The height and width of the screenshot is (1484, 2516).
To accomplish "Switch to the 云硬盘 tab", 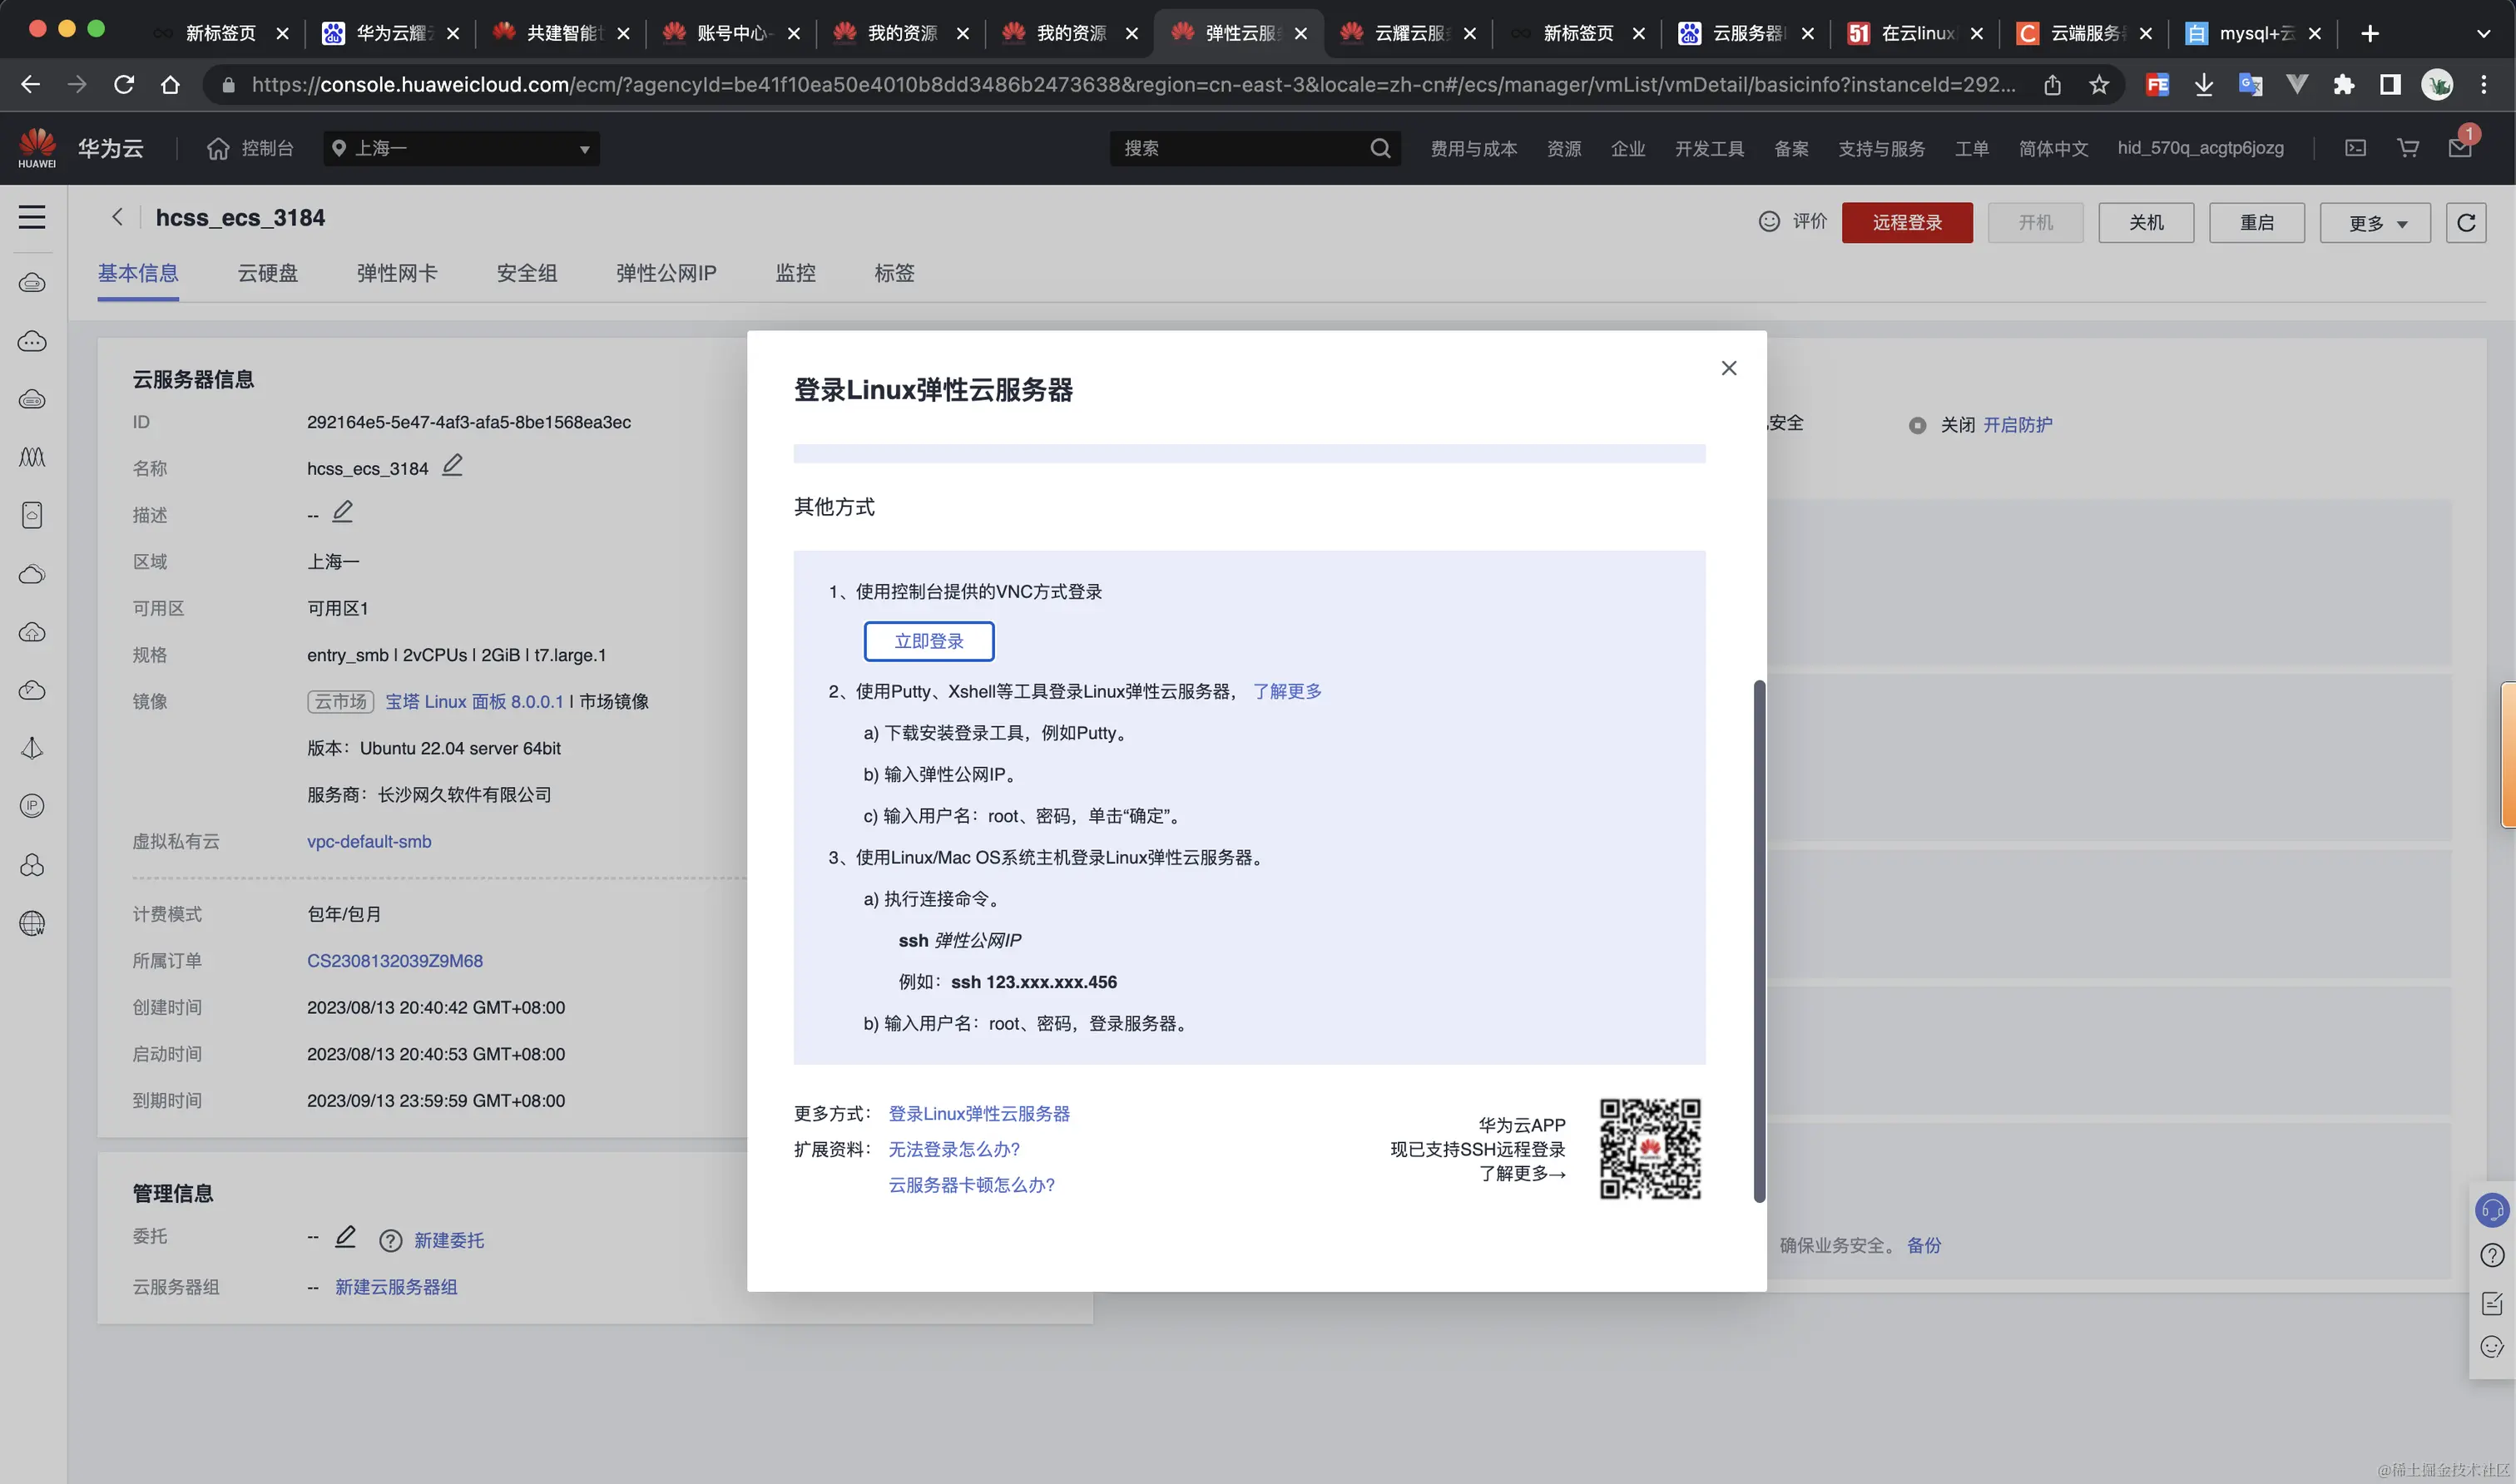I will pyautogui.click(x=267, y=273).
